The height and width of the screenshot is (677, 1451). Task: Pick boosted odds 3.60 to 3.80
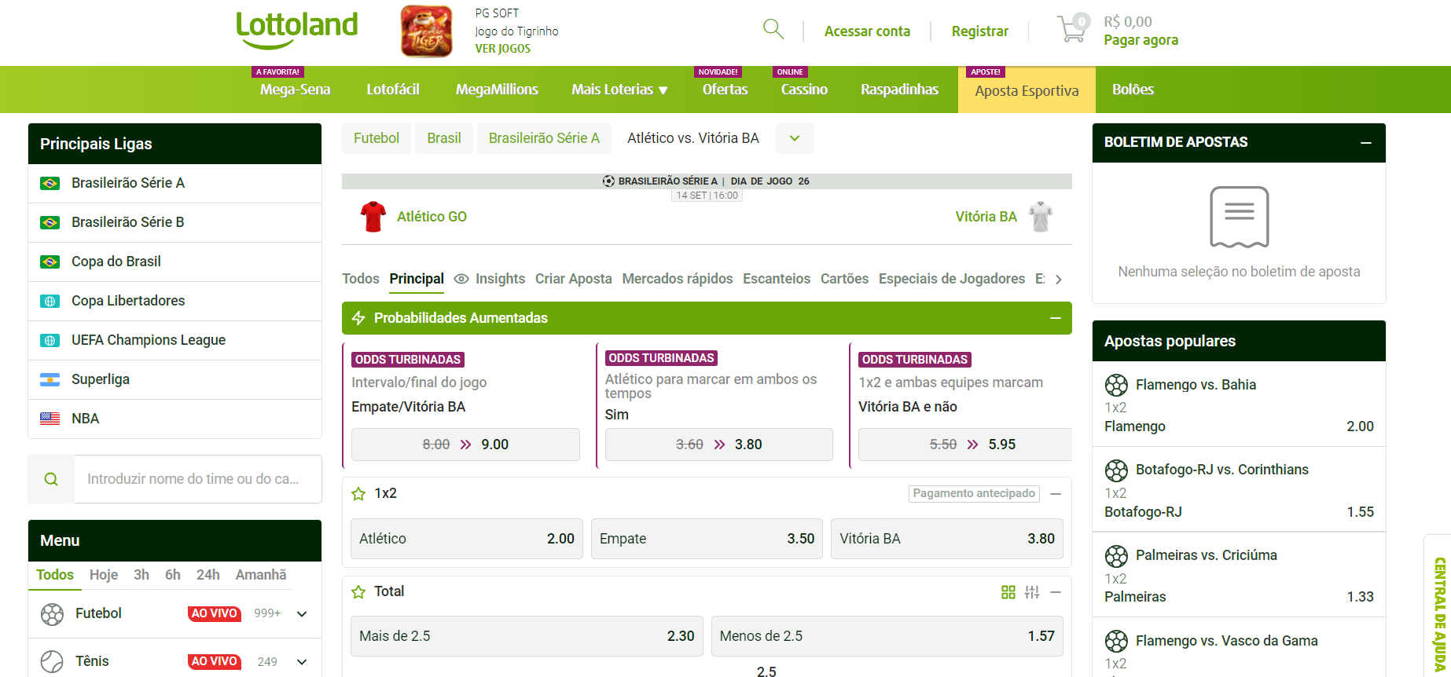[719, 445]
